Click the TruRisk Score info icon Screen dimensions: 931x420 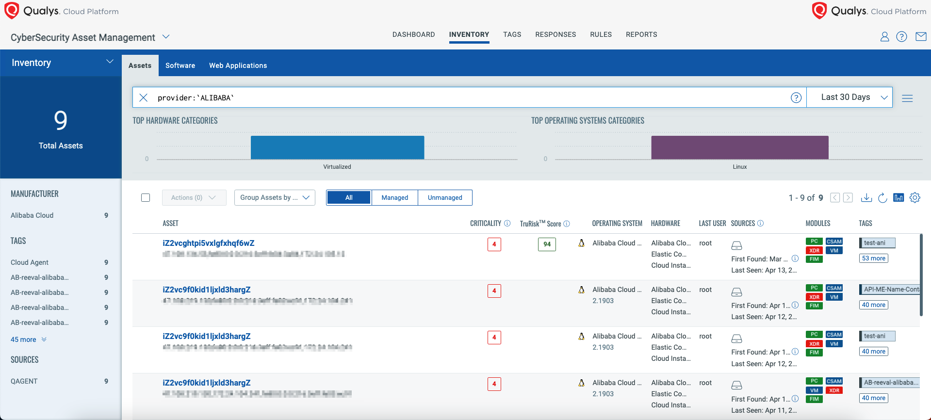[567, 224]
